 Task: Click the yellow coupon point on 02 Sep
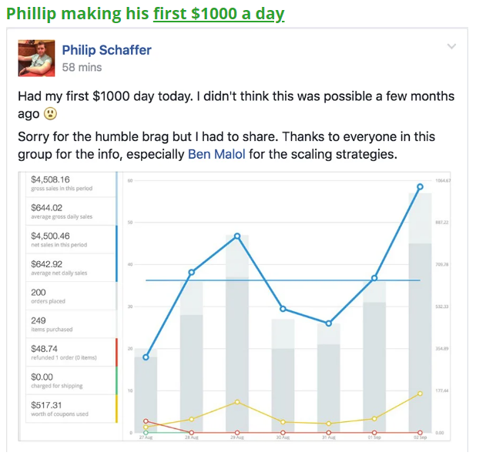[420, 394]
